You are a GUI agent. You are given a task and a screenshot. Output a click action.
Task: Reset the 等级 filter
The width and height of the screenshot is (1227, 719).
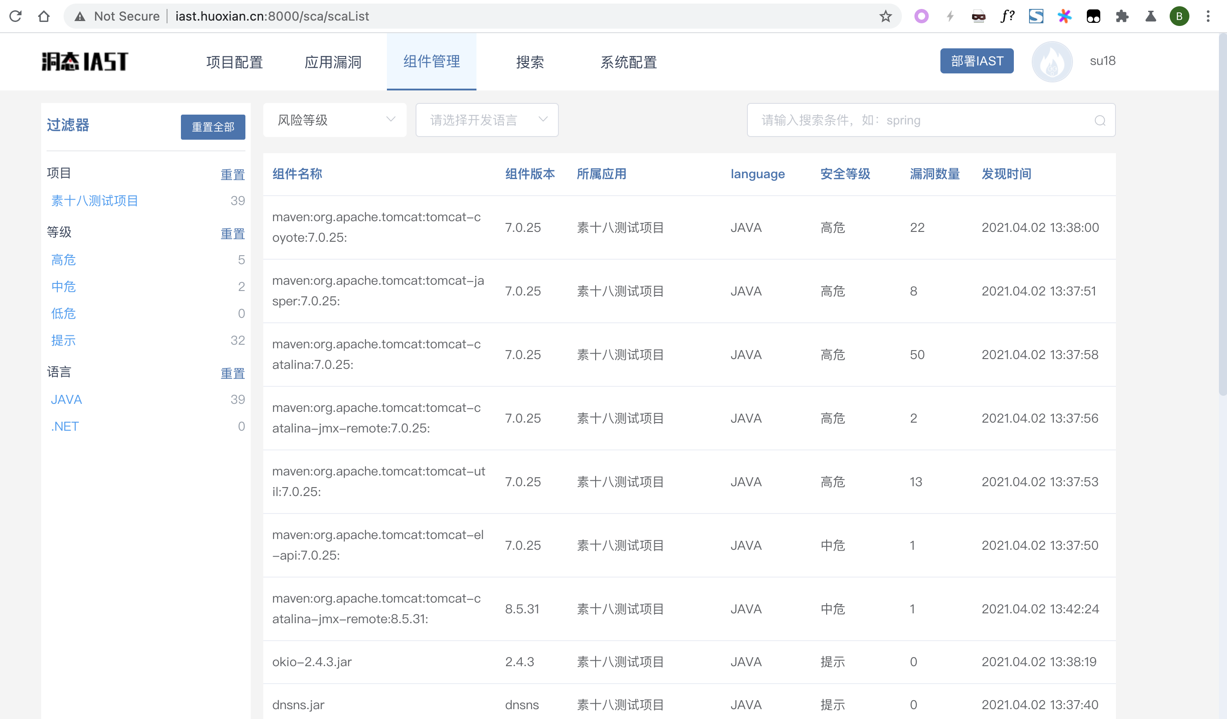(232, 234)
